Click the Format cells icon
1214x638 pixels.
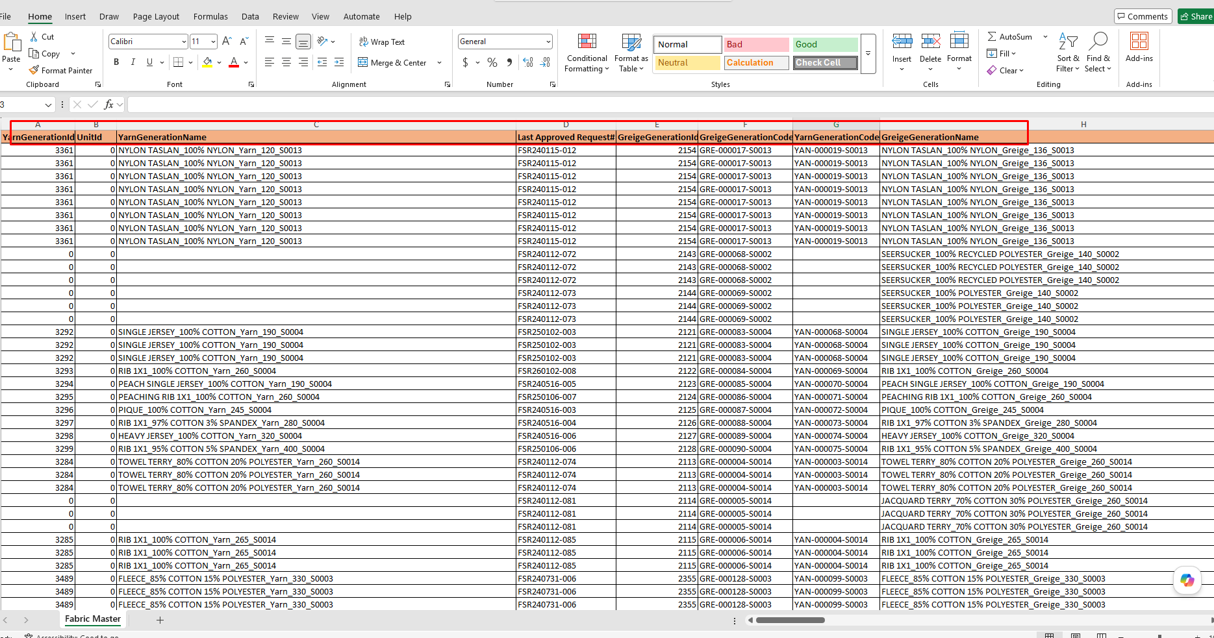pyautogui.click(x=959, y=42)
